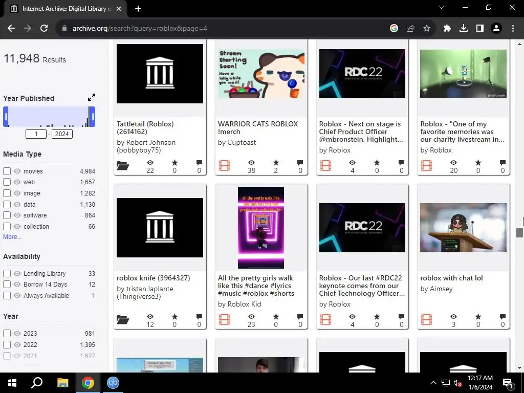The height and width of the screenshot is (393, 524).
Task: Click the right handle of year slider
Action: [x=93, y=117]
